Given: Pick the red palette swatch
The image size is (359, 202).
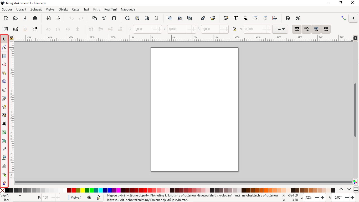Looking at the screenshot, I should [74, 190].
